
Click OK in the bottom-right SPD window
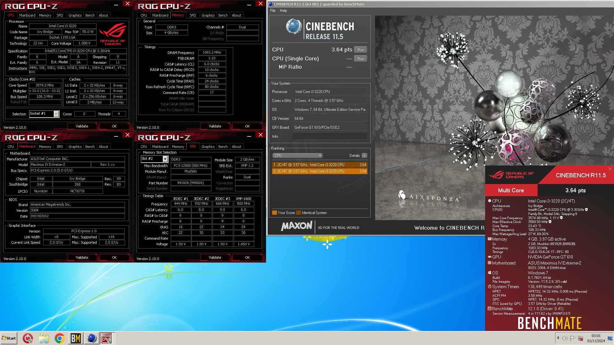247,257
